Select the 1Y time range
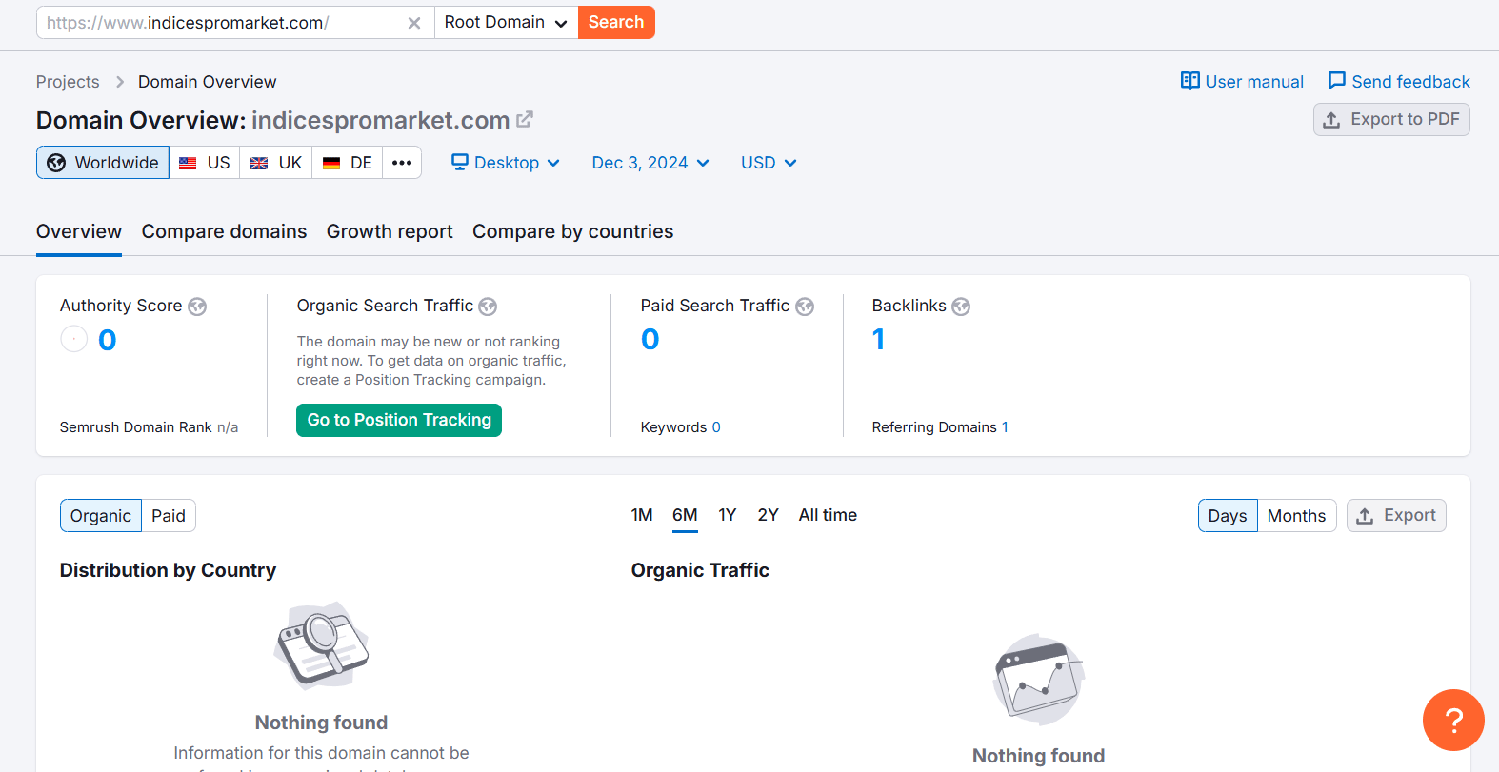Image resolution: width=1499 pixels, height=772 pixels. point(728,515)
